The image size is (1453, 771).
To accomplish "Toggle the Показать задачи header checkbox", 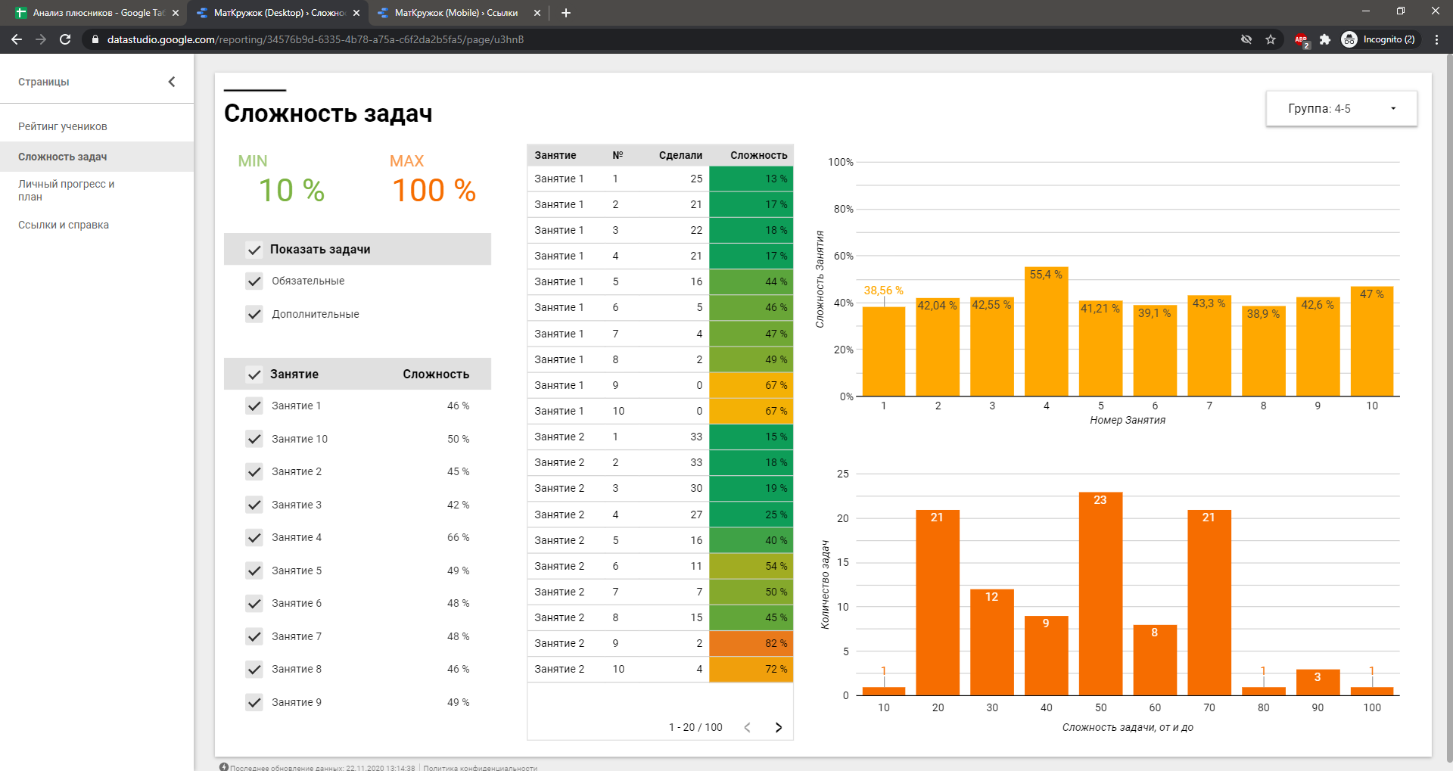I will point(254,250).
